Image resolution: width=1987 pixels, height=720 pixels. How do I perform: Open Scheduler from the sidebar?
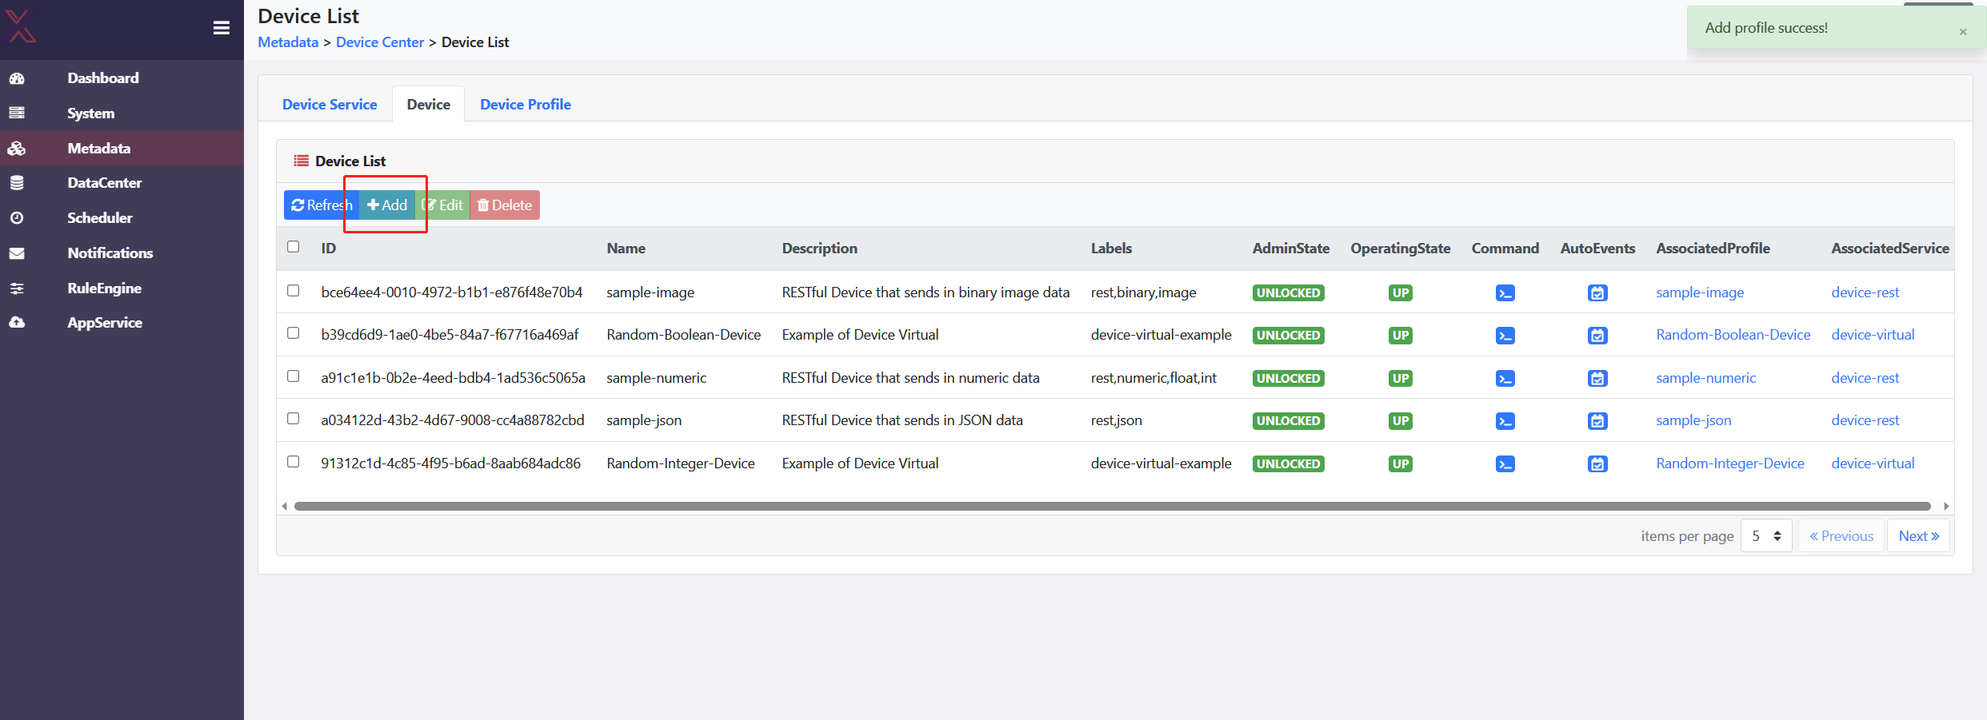tap(100, 217)
